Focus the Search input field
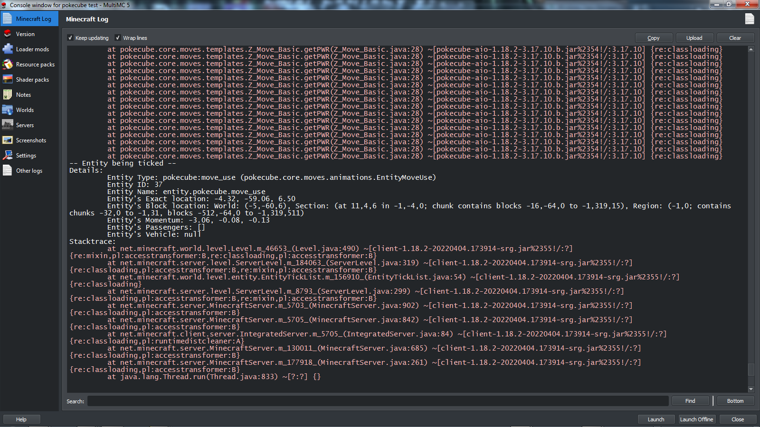The image size is (760, 427). coord(378,401)
